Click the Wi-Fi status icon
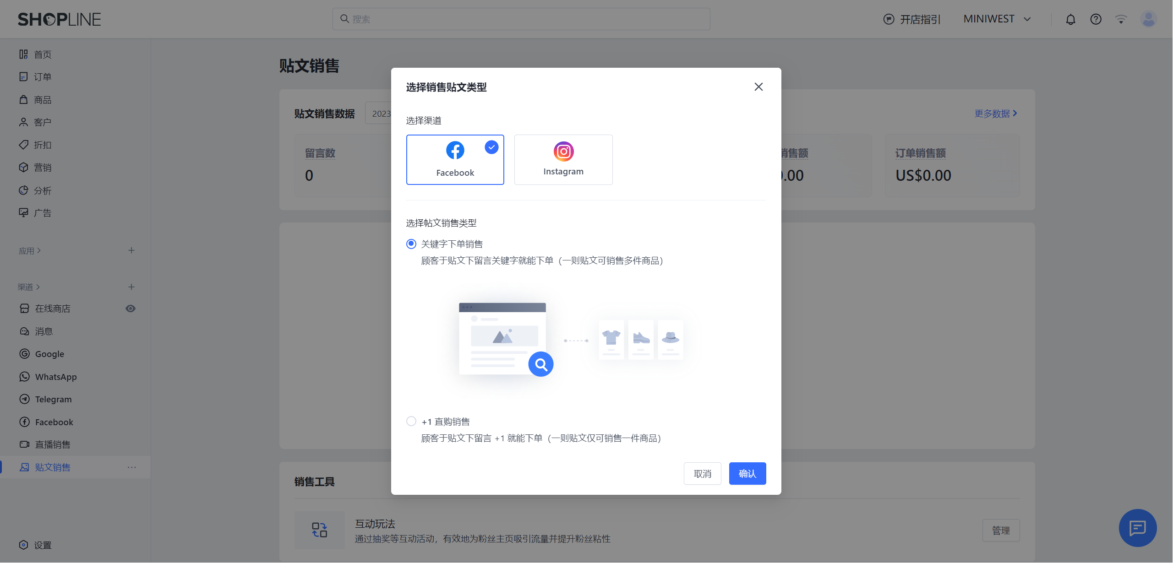The image size is (1173, 563). pos(1121,19)
